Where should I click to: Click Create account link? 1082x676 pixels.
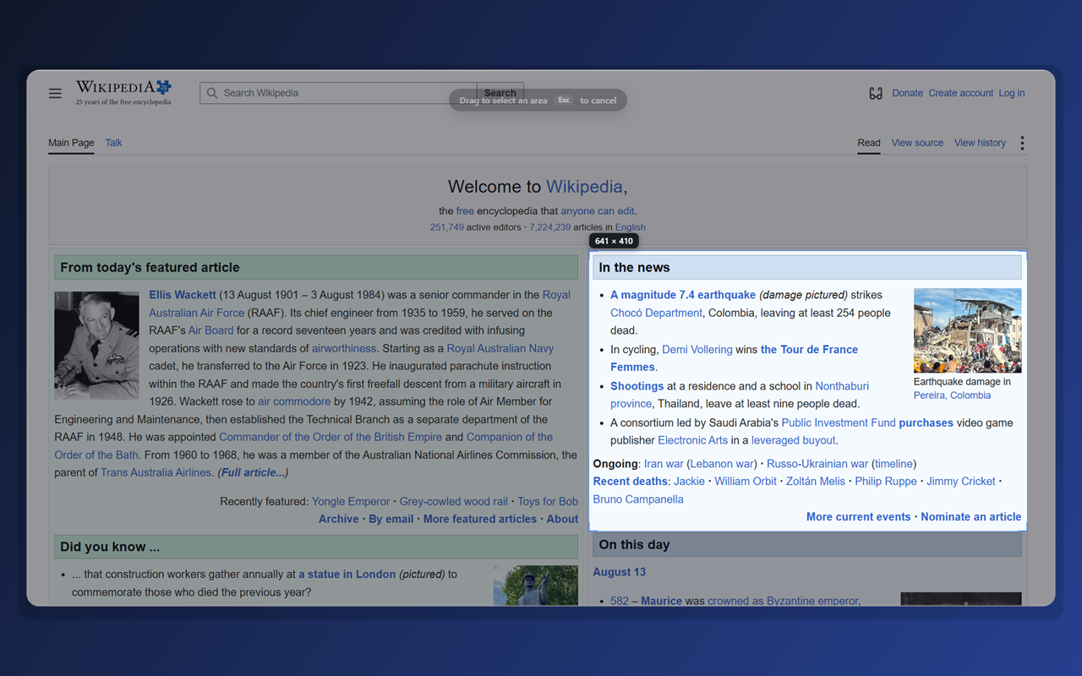960,93
